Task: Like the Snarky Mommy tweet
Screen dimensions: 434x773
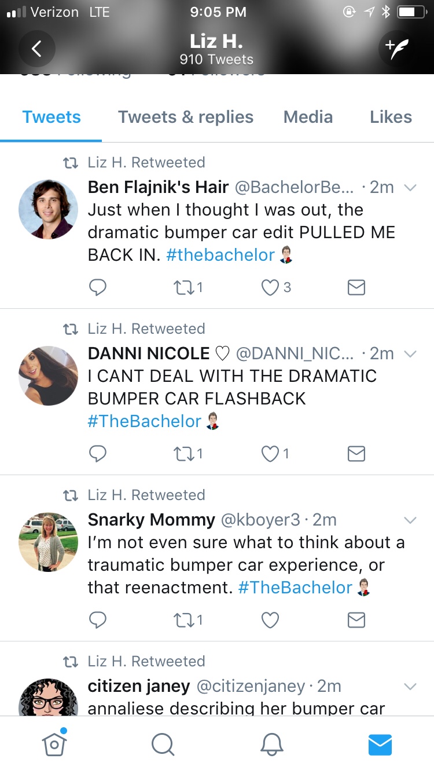Action: 270,620
